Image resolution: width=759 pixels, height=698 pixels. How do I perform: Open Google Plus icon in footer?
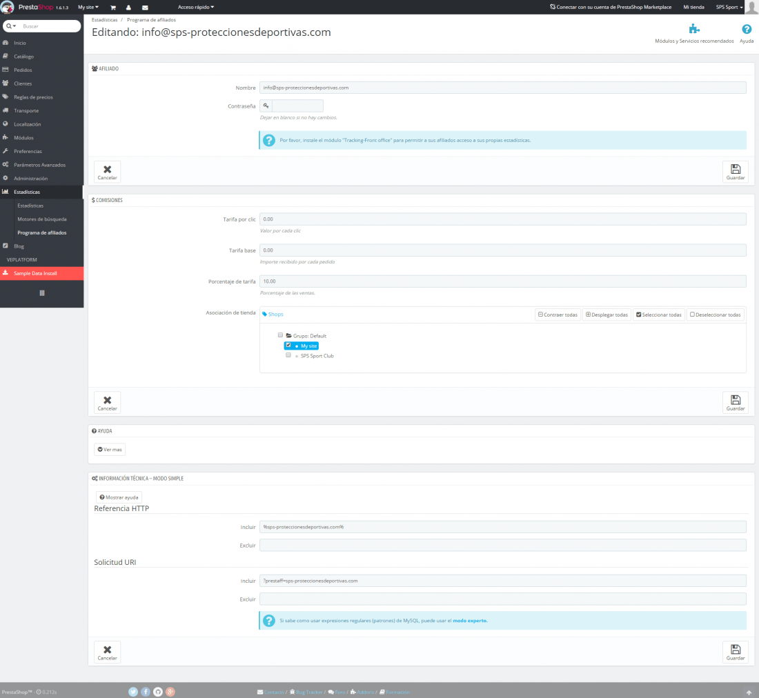[x=170, y=692]
